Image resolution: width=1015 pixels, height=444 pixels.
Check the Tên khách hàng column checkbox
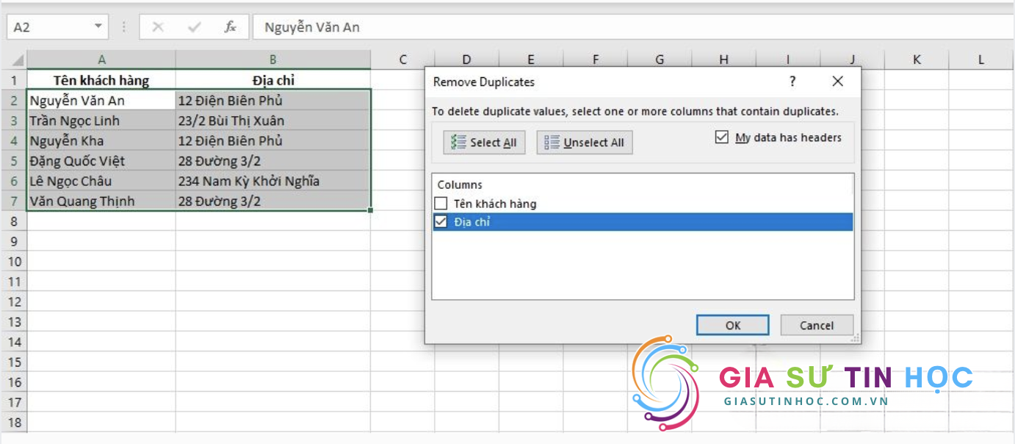coord(441,204)
